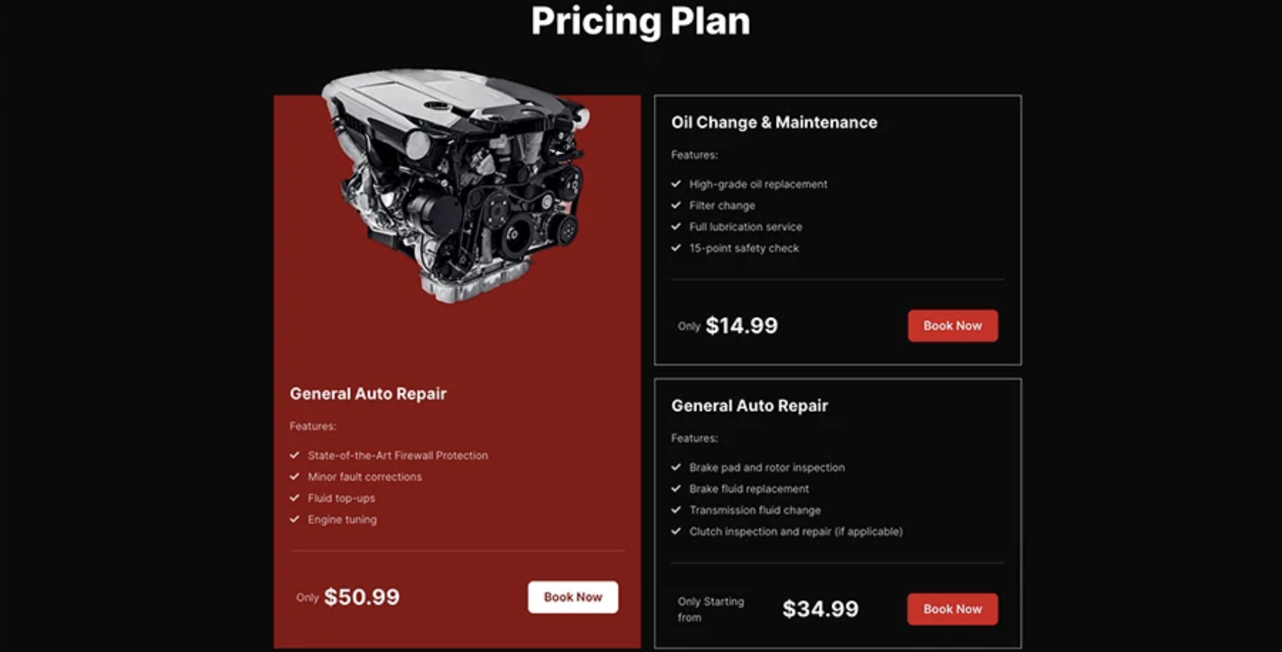The height and width of the screenshot is (652, 1282).
Task: Click the checkmark beside High-grade oil replacement
Action: click(x=676, y=184)
